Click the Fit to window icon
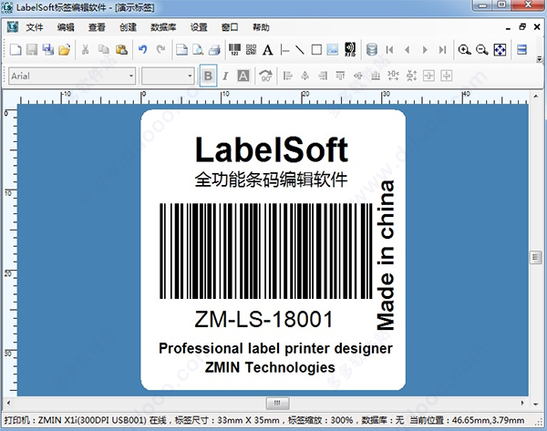This screenshot has width=547, height=431. [500, 50]
